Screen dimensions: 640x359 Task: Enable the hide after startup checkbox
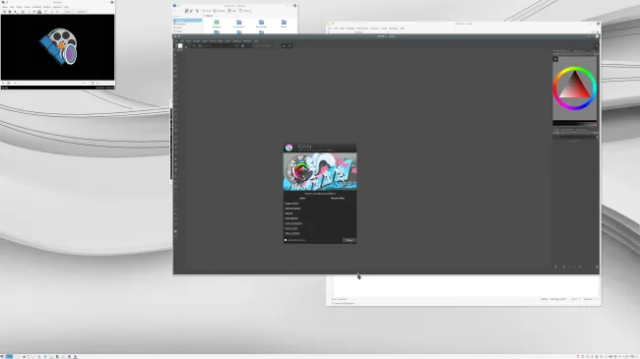point(286,240)
